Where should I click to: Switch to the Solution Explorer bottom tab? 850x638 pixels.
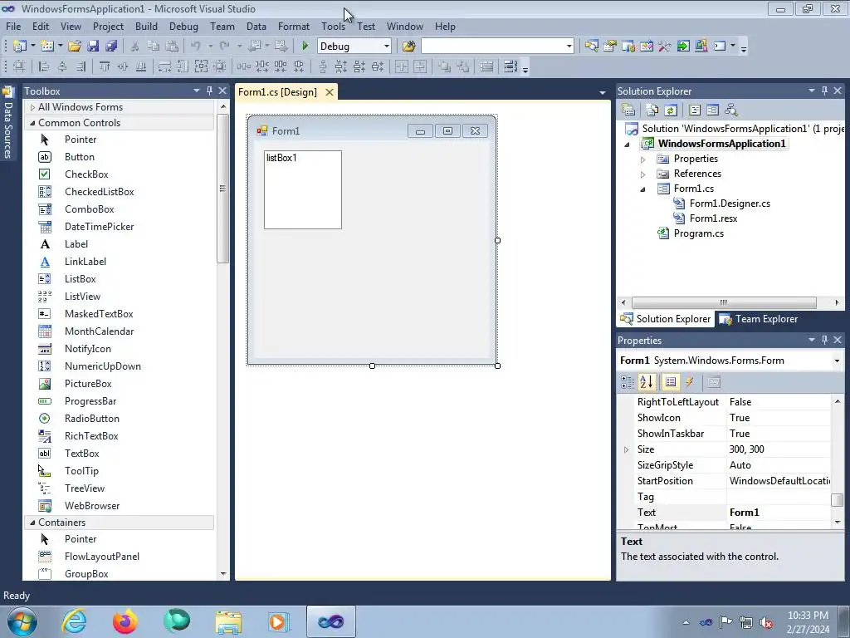click(x=666, y=319)
